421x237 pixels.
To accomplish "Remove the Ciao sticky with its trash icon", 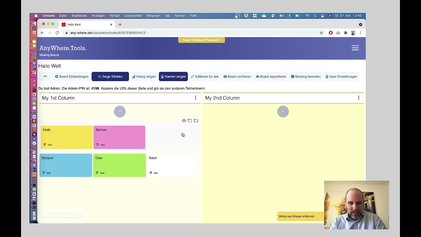I will [97, 173].
